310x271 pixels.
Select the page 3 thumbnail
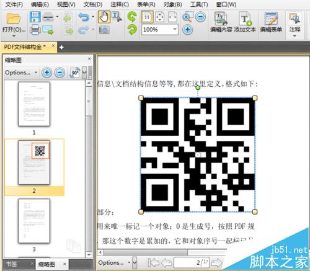(34, 221)
